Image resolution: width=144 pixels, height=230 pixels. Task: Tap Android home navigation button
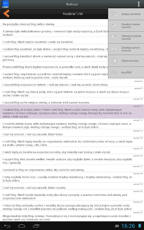click(x=22, y=226)
